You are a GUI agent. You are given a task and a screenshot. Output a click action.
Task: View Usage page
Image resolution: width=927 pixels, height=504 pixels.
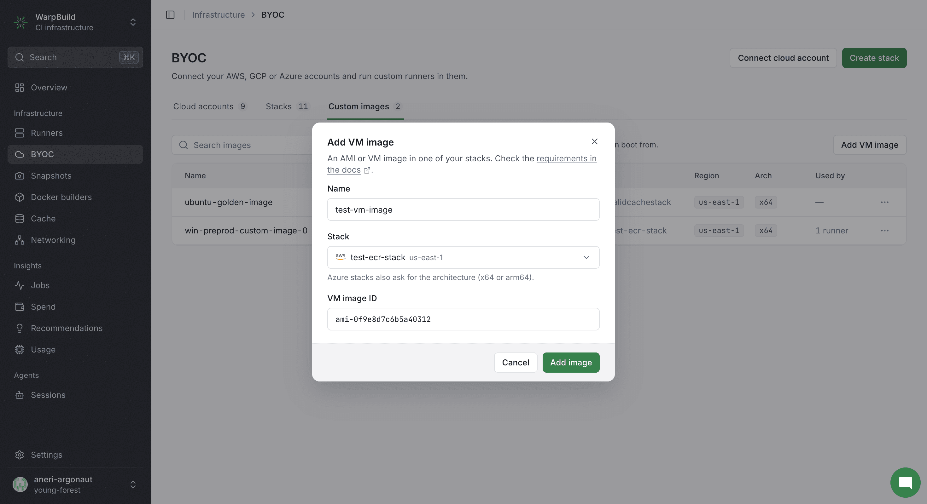(x=75, y=349)
